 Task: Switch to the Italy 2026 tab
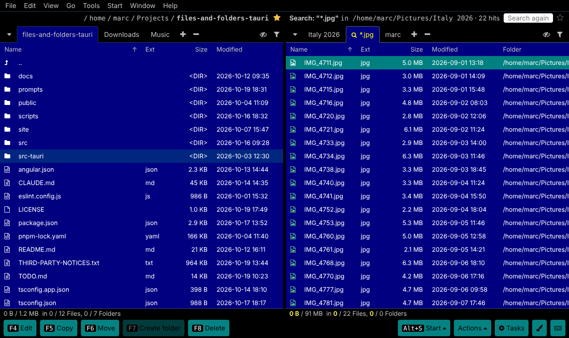[324, 35]
